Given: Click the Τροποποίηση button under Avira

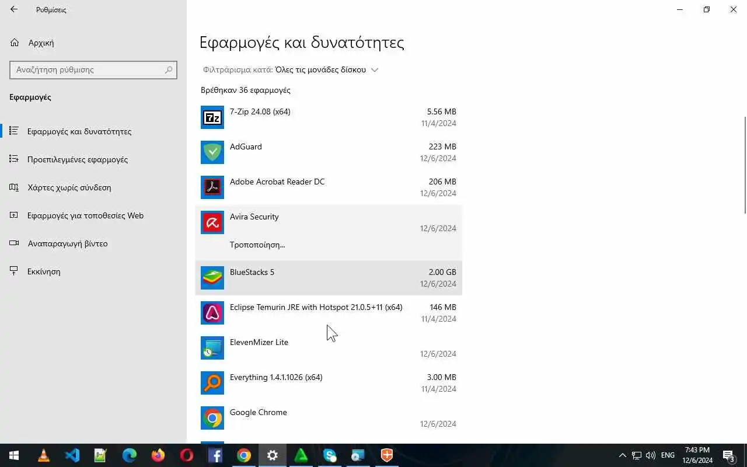Looking at the screenshot, I should [x=257, y=245].
